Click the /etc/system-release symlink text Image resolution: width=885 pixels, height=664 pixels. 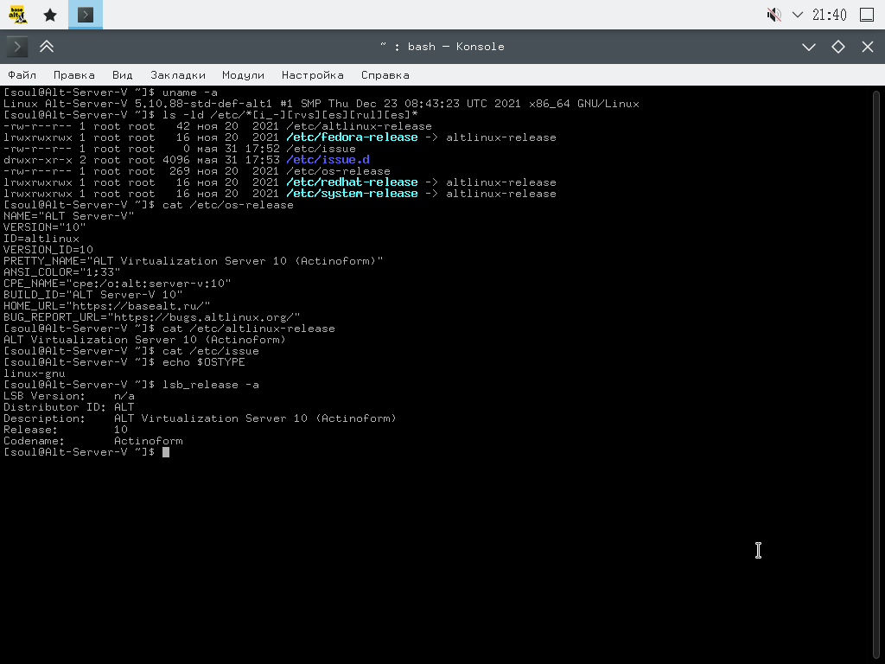pyautogui.click(x=353, y=194)
